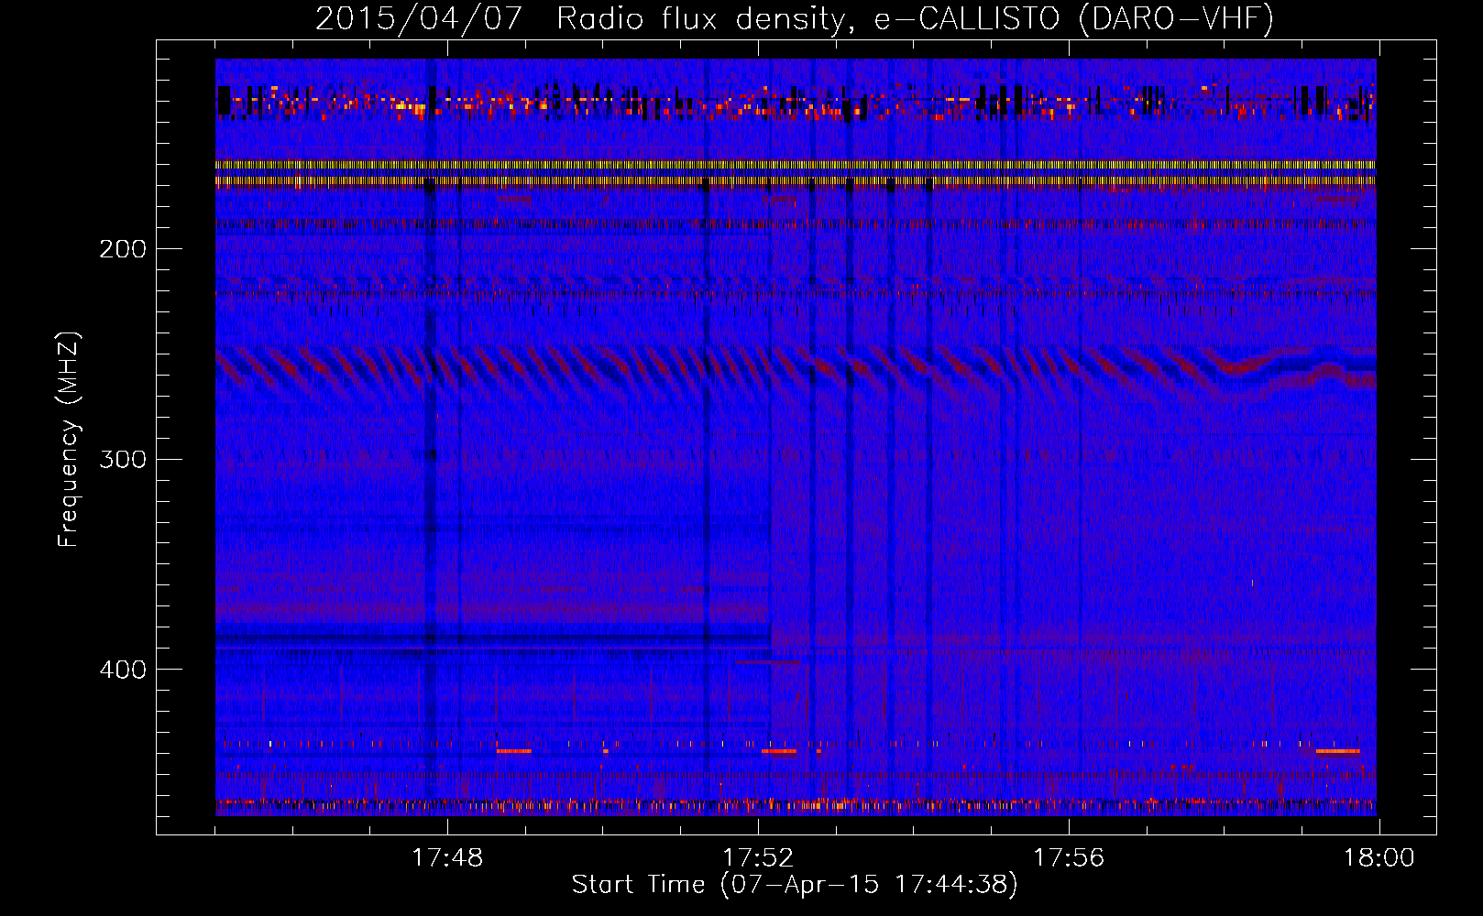This screenshot has height=916, width=1483.
Task: Click the orange dash near 17:59 below 400 MHz
Action: point(1337,751)
